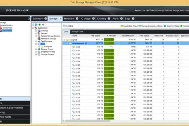The height and width of the screenshot is (126, 189).
Task: Click the horizontal scrollbar of the disks table
Action: click(88, 121)
